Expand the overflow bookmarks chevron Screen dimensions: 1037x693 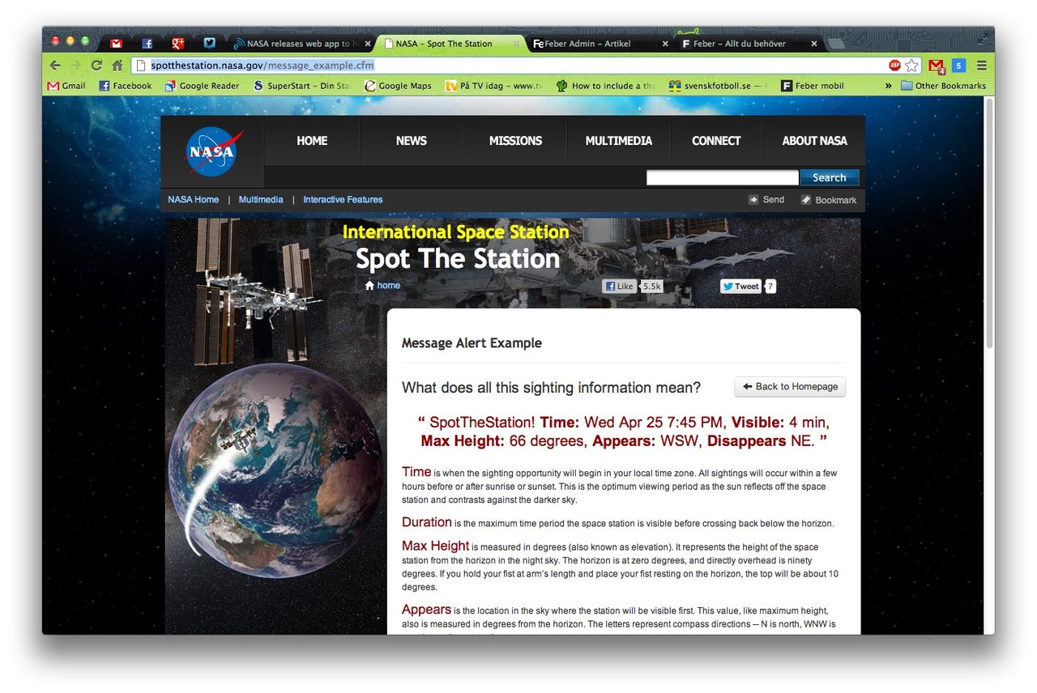pos(889,85)
